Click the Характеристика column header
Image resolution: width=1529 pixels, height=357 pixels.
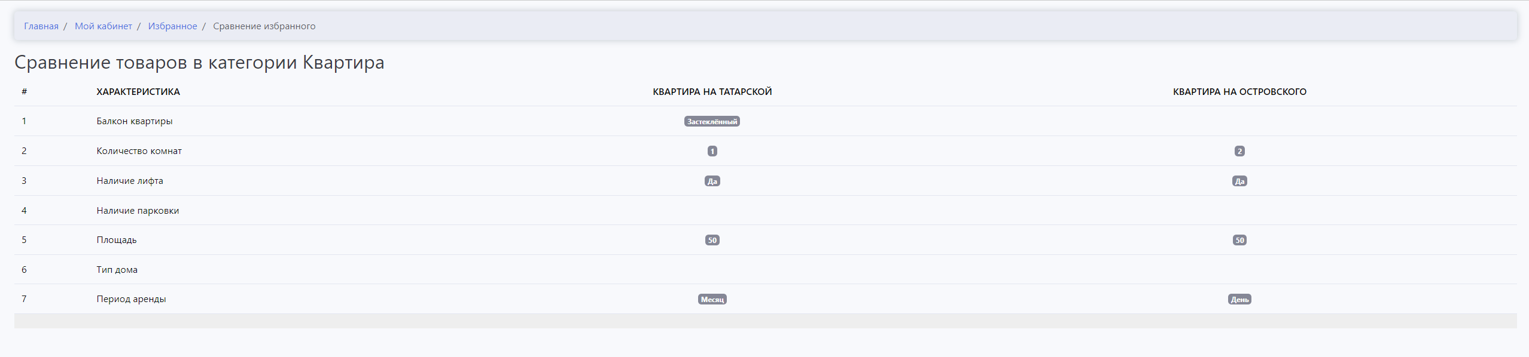tap(138, 92)
